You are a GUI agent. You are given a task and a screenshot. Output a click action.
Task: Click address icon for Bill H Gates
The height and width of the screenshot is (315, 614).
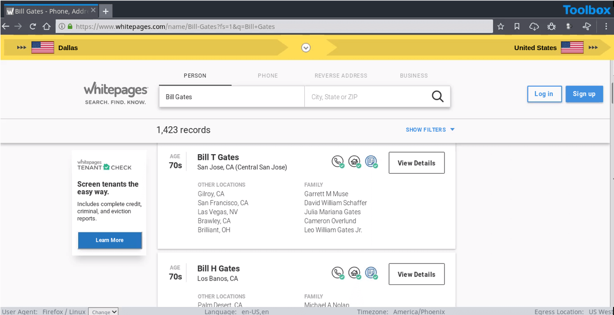pos(355,273)
